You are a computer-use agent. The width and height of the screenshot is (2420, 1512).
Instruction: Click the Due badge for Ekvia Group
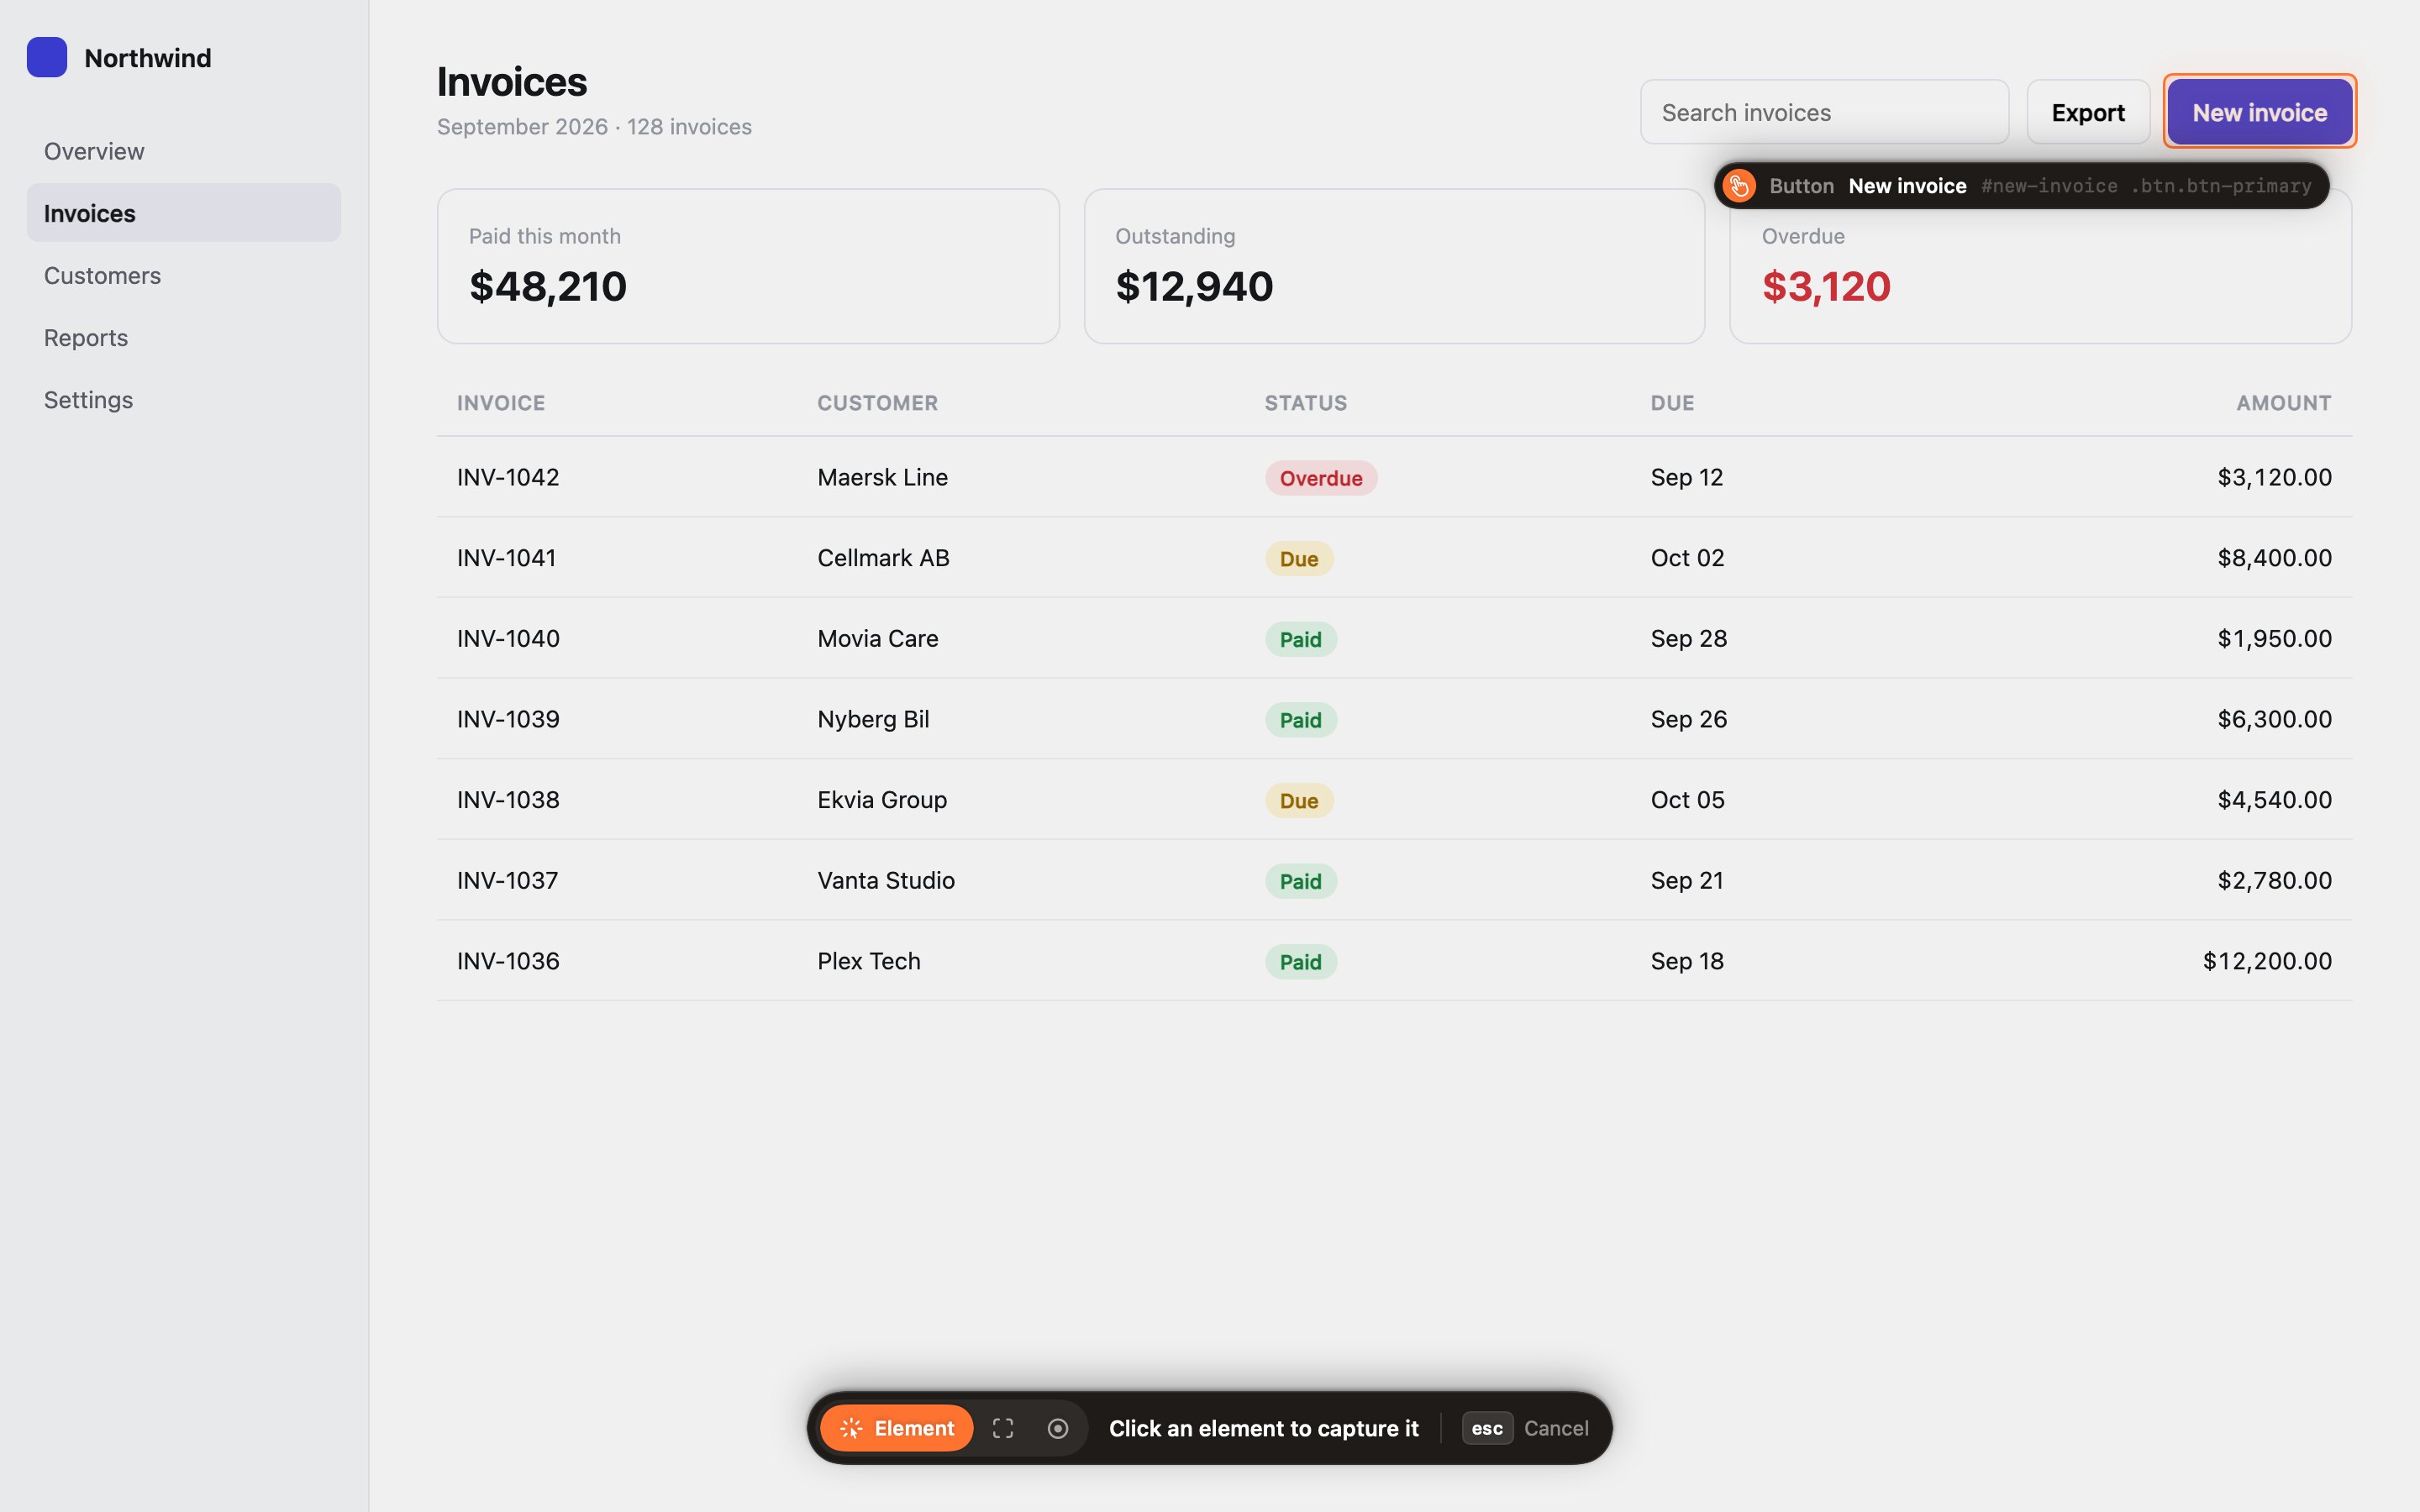coord(1299,801)
